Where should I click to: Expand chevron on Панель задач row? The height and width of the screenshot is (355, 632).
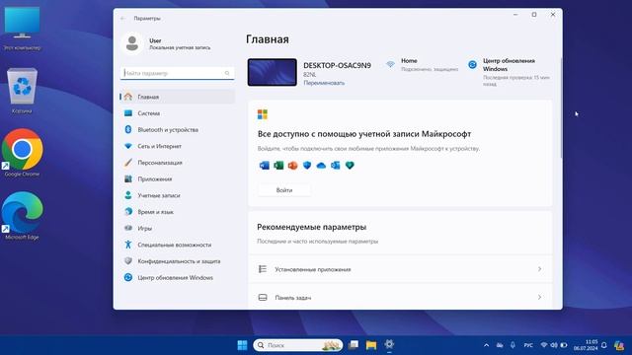click(539, 297)
